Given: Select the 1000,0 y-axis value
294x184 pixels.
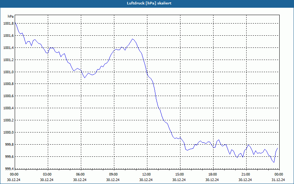Looking at the screenshot, I should click(x=8, y=132).
